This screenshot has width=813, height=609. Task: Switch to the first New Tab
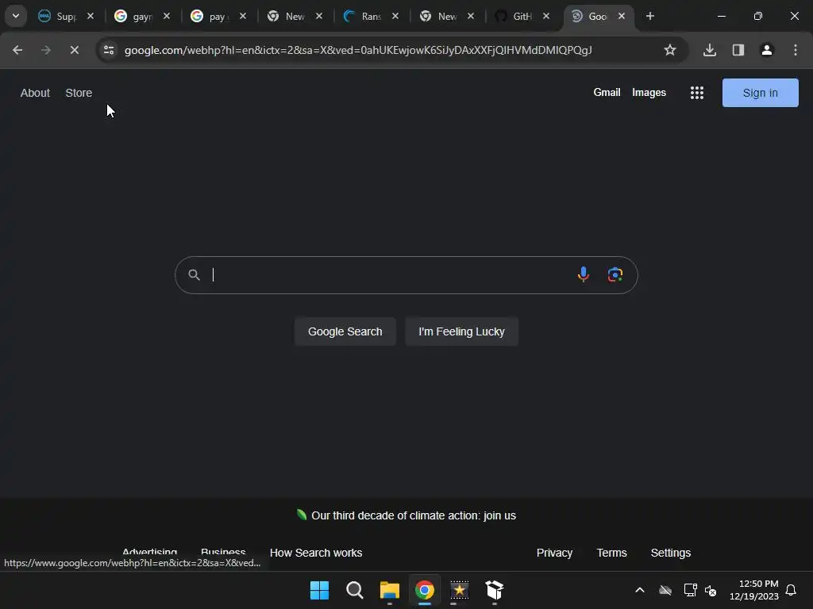pos(286,16)
